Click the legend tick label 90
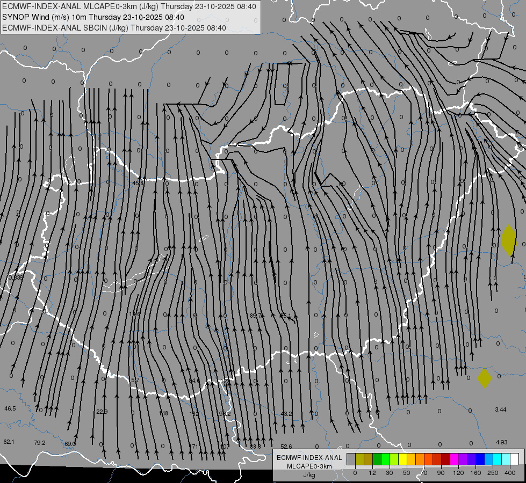 click(x=441, y=473)
